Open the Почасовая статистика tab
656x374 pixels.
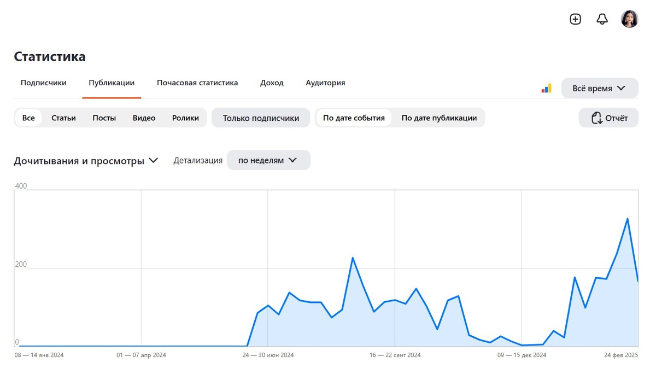tap(197, 83)
